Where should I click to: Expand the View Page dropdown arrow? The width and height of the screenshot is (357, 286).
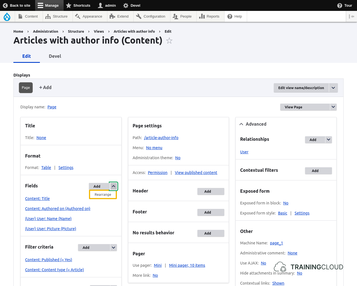coord(333,107)
